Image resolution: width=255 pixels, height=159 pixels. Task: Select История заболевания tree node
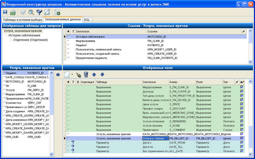24,35
